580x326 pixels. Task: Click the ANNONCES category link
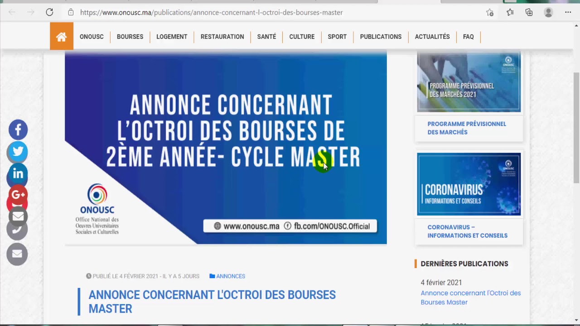click(231, 276)
